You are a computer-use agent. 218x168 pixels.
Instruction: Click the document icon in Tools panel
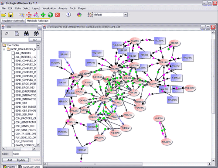tap(17, 34)
